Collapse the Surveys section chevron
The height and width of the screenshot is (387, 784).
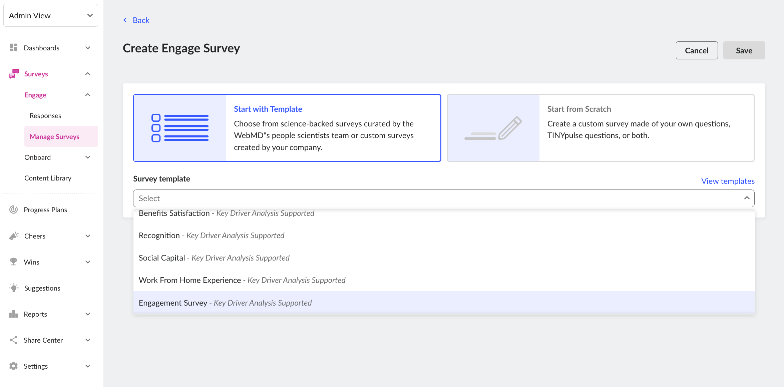(88, 74)
